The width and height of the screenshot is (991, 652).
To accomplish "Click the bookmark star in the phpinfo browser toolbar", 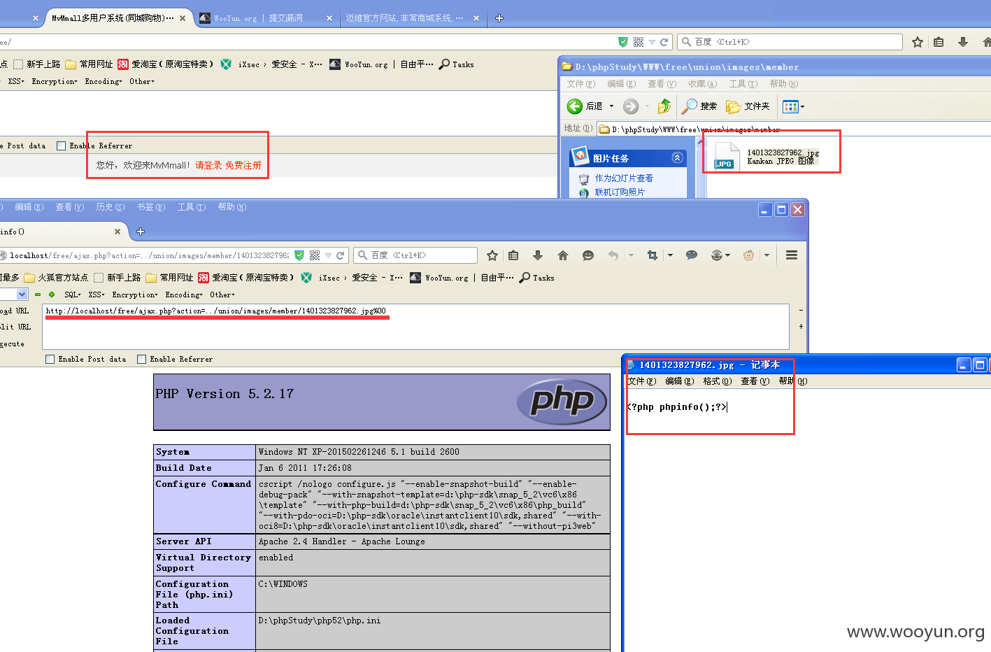I will point(492,255).
